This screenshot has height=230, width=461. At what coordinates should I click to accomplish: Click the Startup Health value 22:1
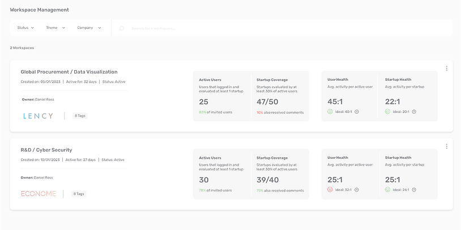pos(392,102)
